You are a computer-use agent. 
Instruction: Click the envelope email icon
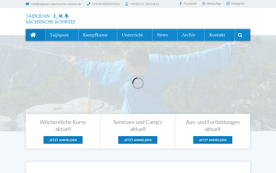pyautogui.click(x=27, y=4)
